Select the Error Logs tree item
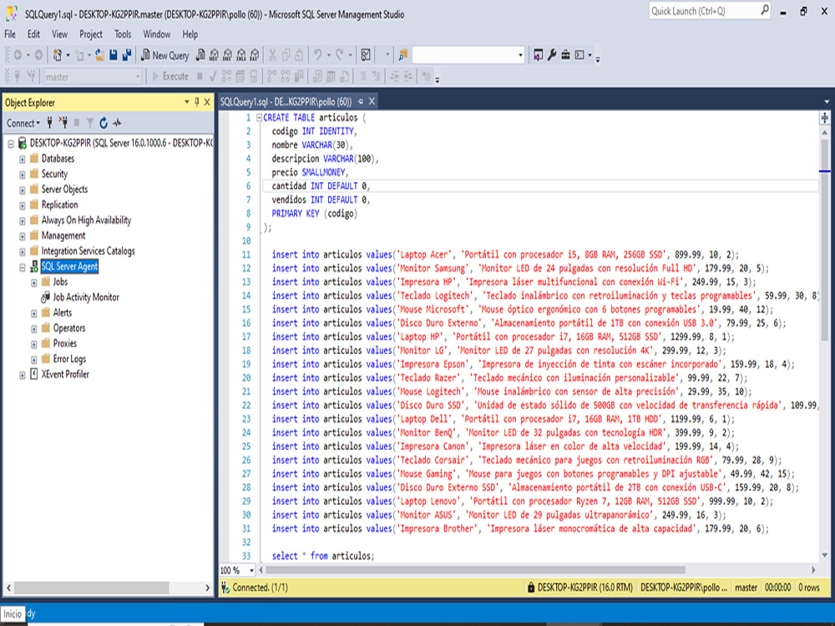Viewport: 835px width, 626px height. (69, 359)
